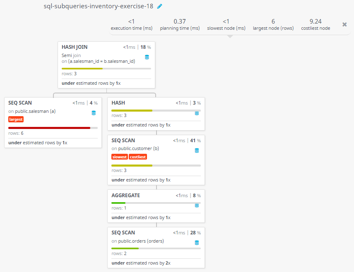Click the Aggregate node heading
The width and height of the screenshot is (354, 272).
tap(126, 196)
